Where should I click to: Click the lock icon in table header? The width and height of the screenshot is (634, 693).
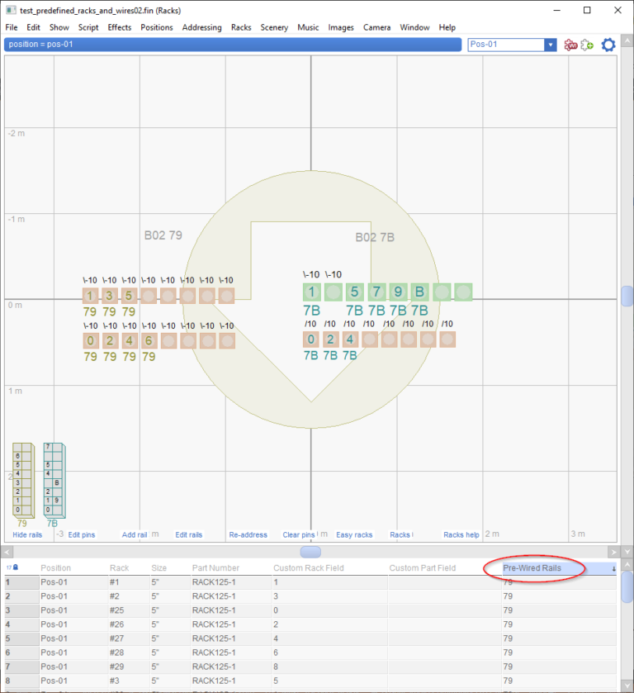pyautogui.click(x=16, y=567)
